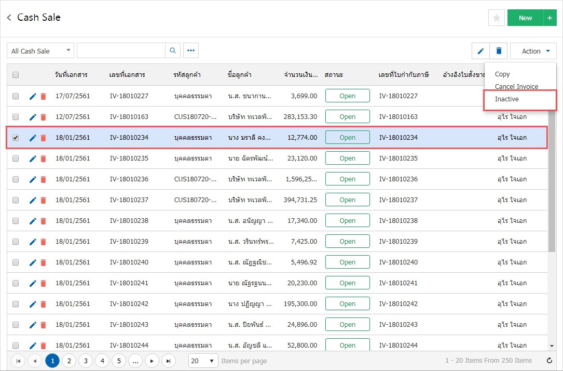Edit document IV-18010234 with pencil icon
This screenshot has width=563, height=371.
[x=33, y=138]
